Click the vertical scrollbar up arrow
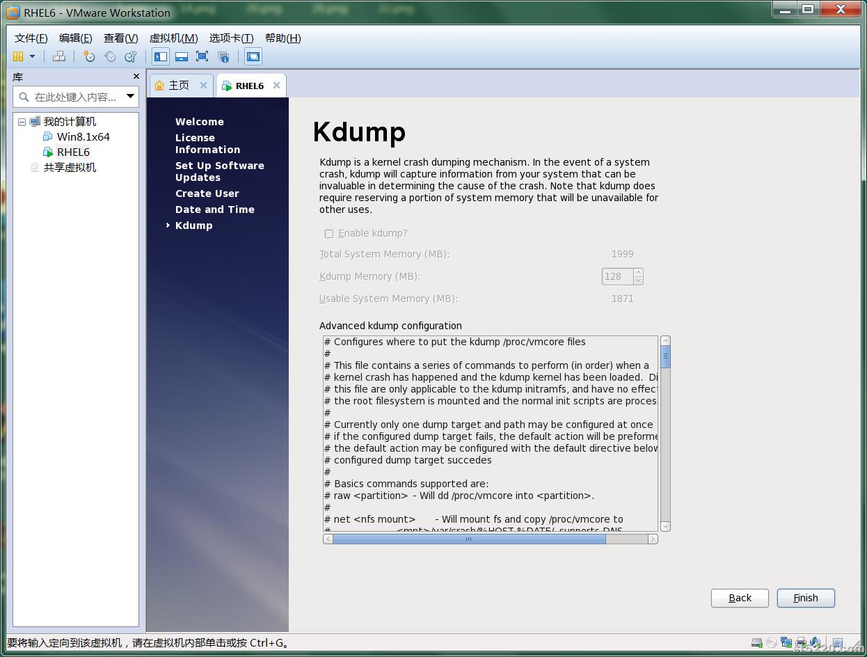Screen dimensions: 867x657 click(665, 340)
